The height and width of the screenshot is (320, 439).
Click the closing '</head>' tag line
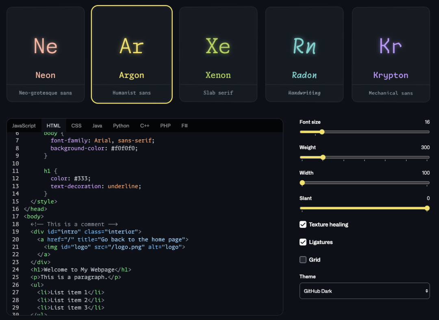35,209
